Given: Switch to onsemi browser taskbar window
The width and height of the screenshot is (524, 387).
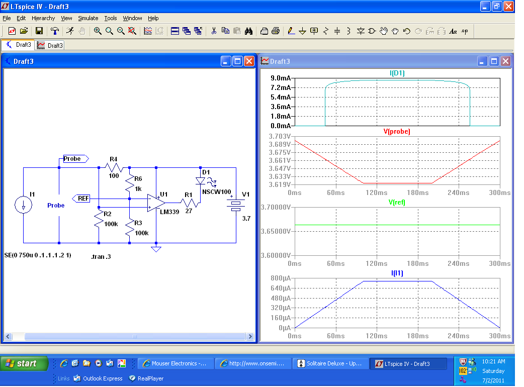Looking at the screenshot, I should coord(253,363).
